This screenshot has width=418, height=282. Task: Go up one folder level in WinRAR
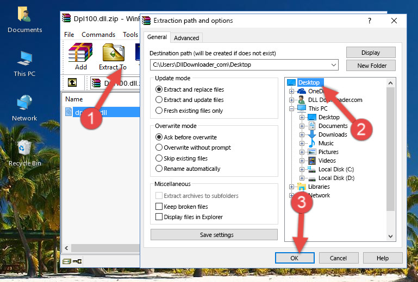[72, 83]
